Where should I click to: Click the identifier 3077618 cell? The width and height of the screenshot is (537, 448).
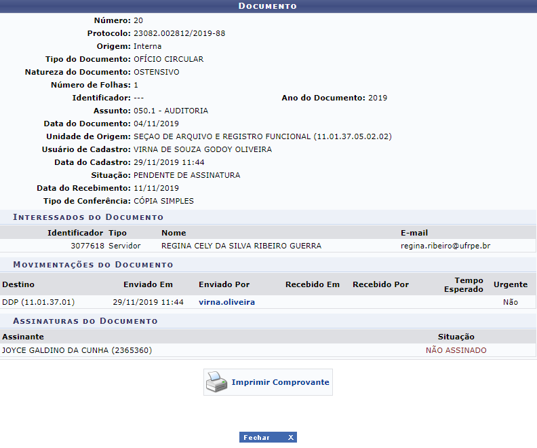click(87, 246)
